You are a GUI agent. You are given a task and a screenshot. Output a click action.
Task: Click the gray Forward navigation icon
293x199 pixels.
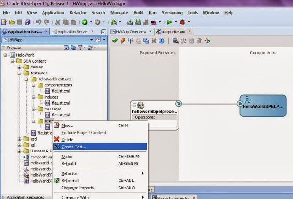pos(98,22)
